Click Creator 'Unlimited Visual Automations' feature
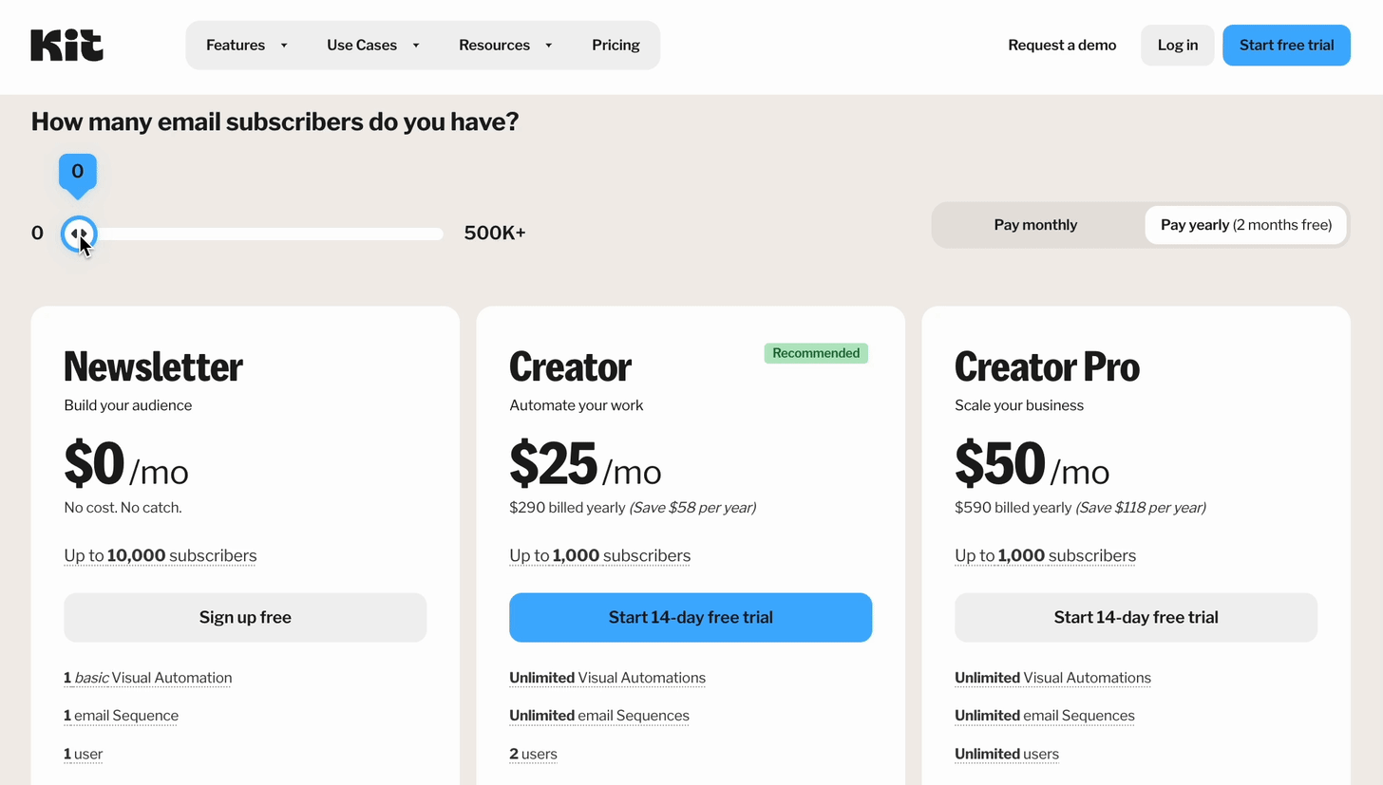Screen dimensions: 1383x785 pyautogui.click(x=608, y=678)
